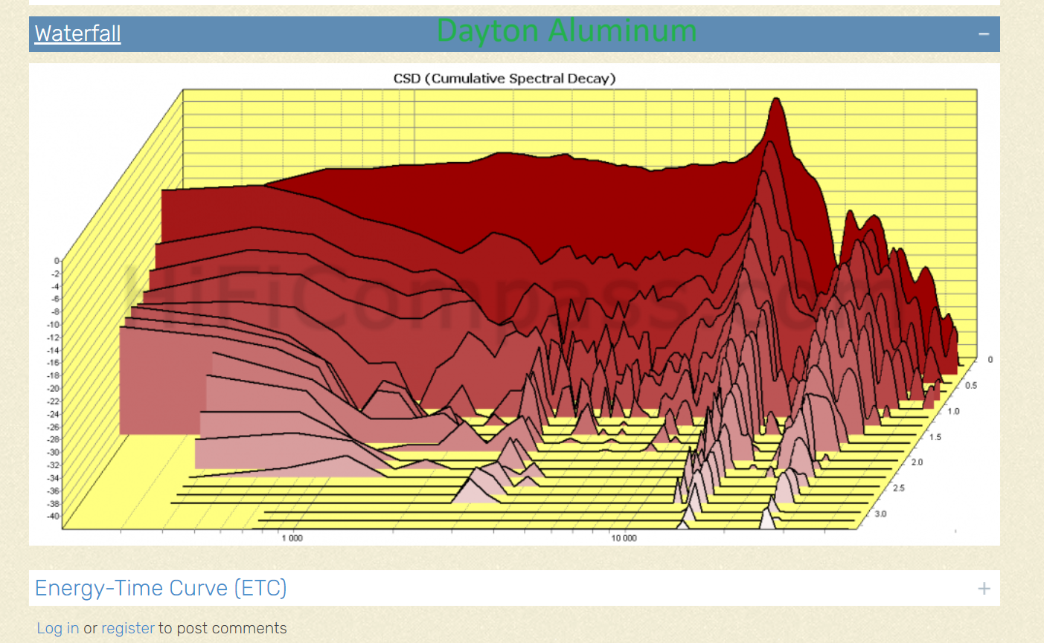Viewport: 1044px width, 643px height.
Task: Follow the register link
Action: 128,628
